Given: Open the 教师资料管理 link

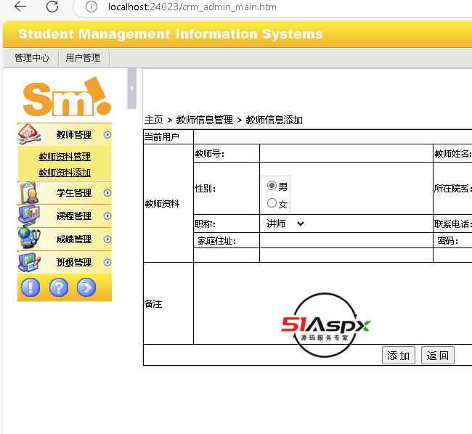Looking at the screenshot, I should (65, 156).
